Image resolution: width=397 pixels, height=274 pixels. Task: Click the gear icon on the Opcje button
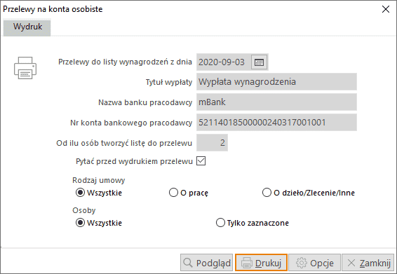point(302,263)
